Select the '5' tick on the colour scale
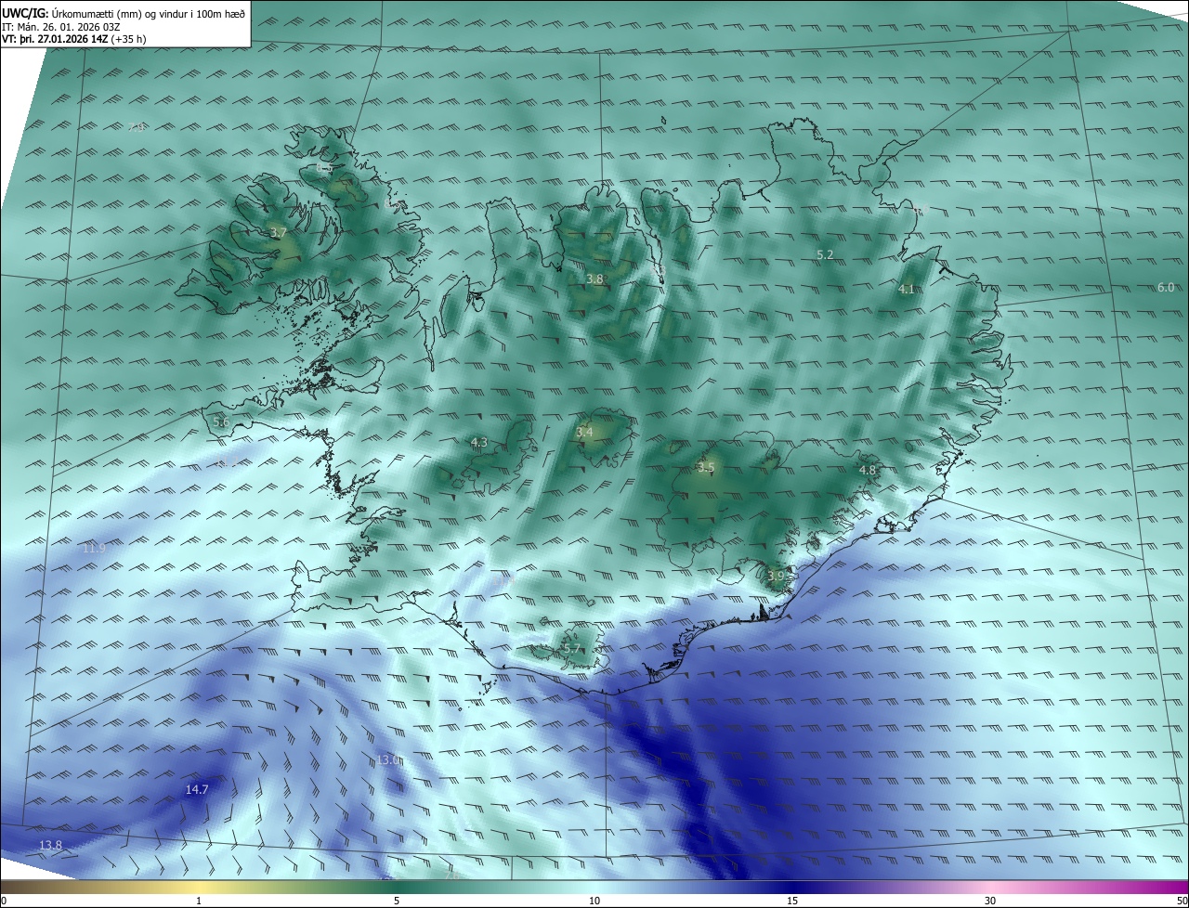Screen dimensions: 1189x908 (397, 902)
